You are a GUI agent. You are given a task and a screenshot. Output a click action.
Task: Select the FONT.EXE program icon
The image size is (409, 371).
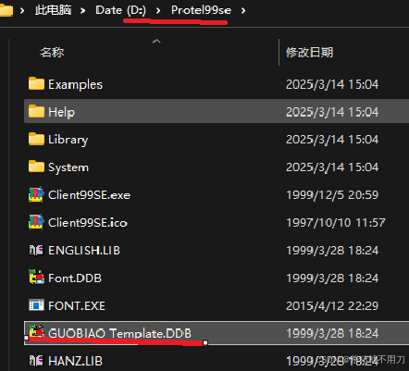pyautogui.click(x=36, y=305)
